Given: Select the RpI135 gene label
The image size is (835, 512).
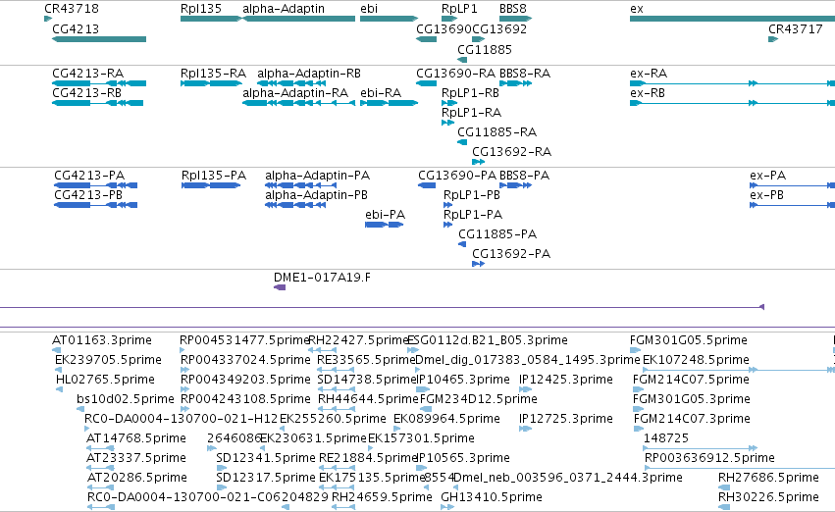Looking at the screenshot, I should pos(201,9).
